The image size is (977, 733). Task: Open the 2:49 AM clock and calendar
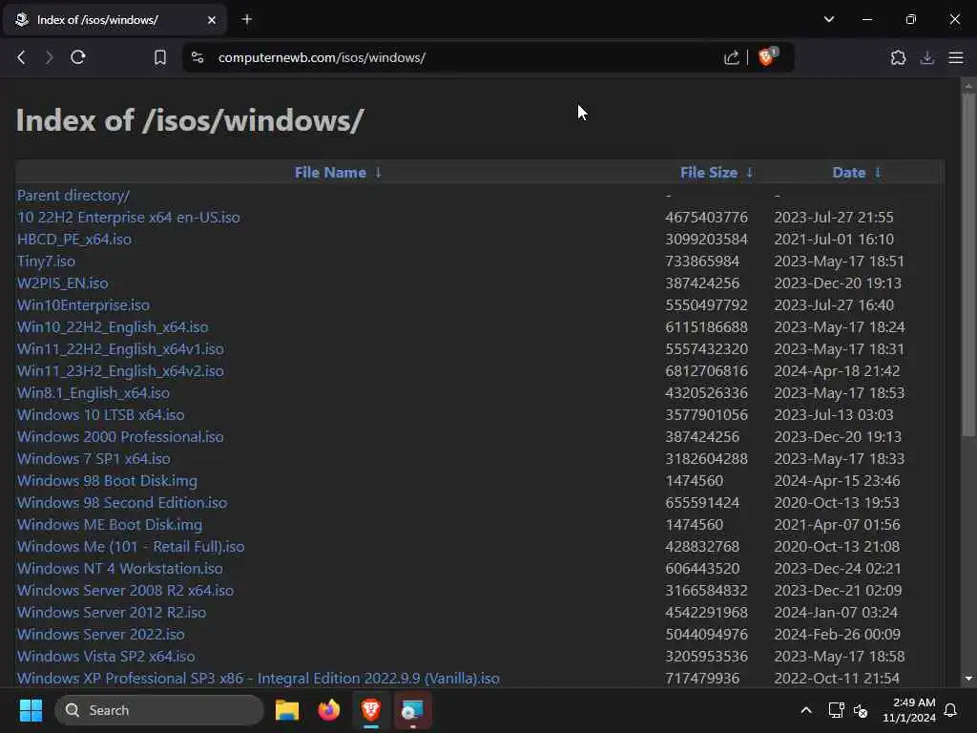point(909,710)
